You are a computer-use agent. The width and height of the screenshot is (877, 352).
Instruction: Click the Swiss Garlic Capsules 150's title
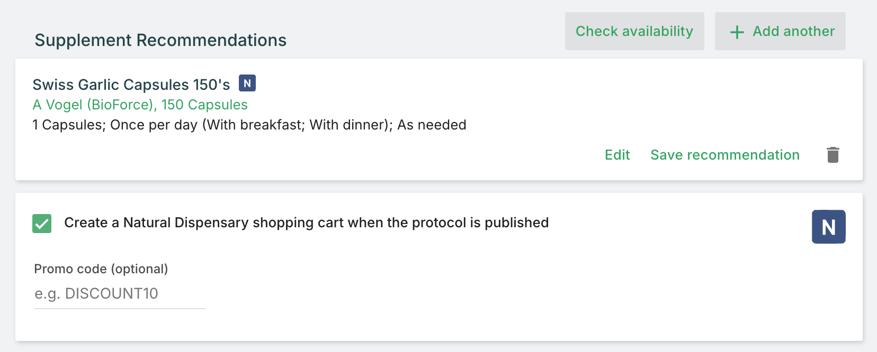[131, 85]
